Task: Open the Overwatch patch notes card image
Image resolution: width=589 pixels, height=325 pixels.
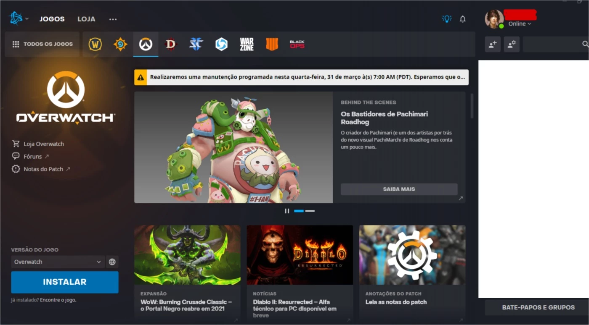Action: point(412,255)
